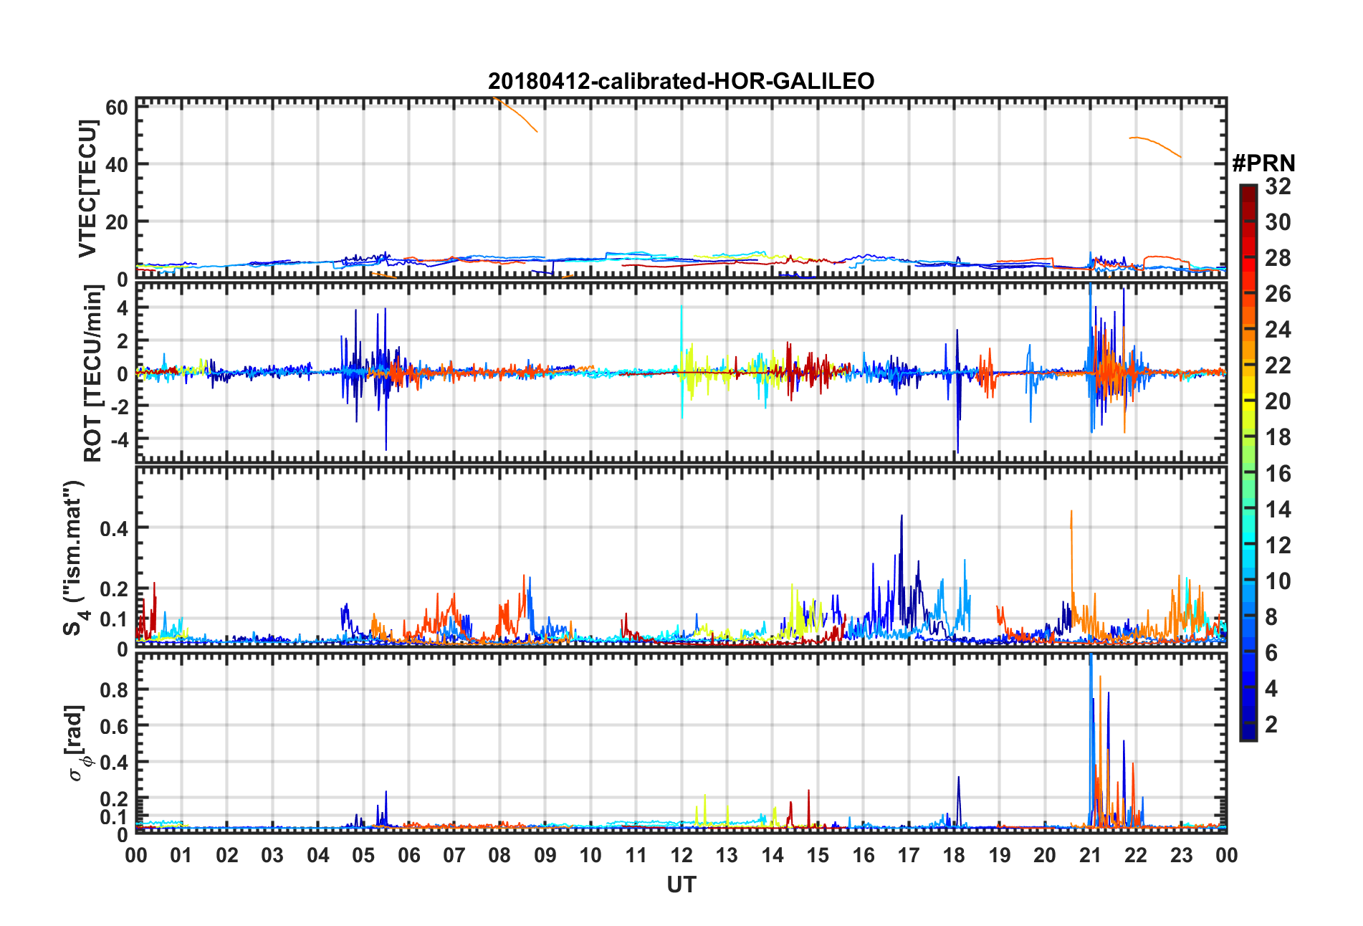
Task: Click x-axis tick label 17
Action: point(909,855)
